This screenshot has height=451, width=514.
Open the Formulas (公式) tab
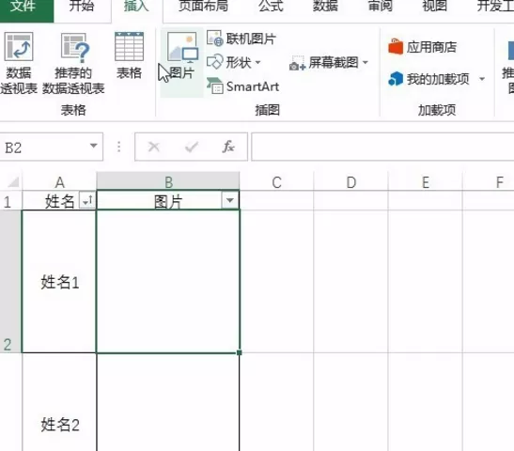tap(271, 7)
